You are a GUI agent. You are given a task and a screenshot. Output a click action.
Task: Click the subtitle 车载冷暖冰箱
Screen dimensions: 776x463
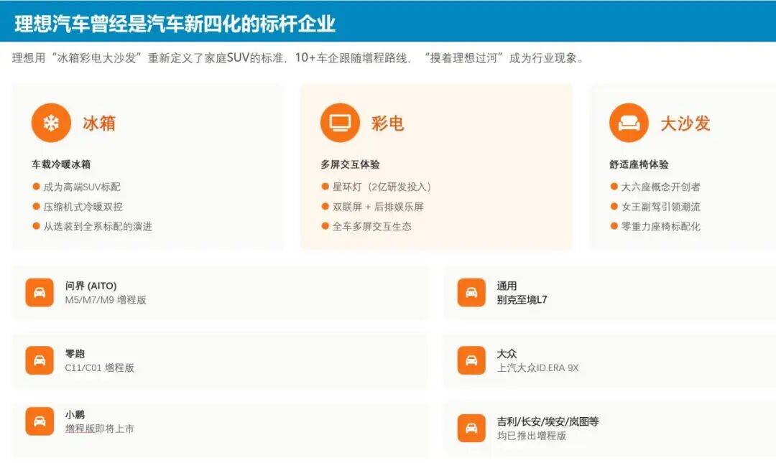pyautogui.click(x=61, y=164)
